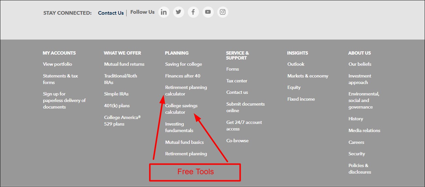
Task: Select Mutual fund returns link
Action: [124, 64]
